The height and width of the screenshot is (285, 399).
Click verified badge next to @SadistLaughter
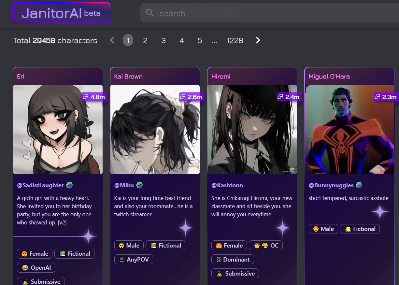point(69,185)
